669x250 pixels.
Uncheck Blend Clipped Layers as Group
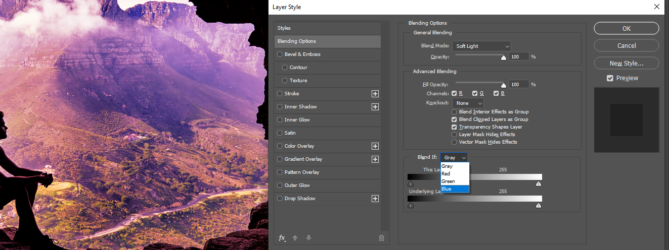tap(454, 119)
